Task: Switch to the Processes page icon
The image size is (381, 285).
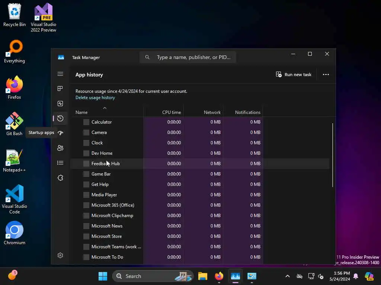Action: (x=60, y=89)
